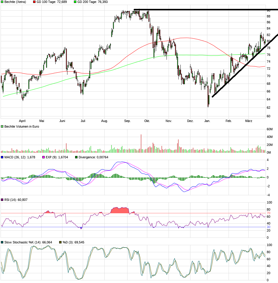Click the 88 price axis label

tap(269, 17)
